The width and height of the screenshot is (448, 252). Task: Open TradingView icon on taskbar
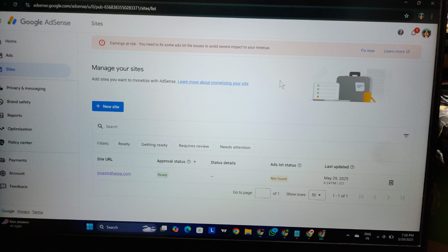(x=224, y=231)
